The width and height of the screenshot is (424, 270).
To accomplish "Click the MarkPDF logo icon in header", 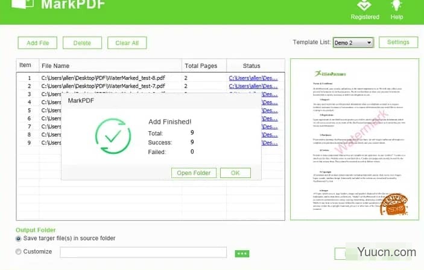I will (x=23, y=4).
